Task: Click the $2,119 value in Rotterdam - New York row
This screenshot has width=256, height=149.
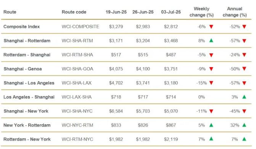Action: point(171,139)
